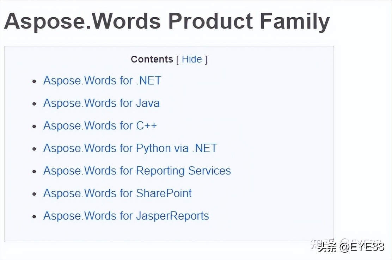Select Aspose.Words for SharePoint
This screenshot has height=260, width=392.
tap(117, 193)
